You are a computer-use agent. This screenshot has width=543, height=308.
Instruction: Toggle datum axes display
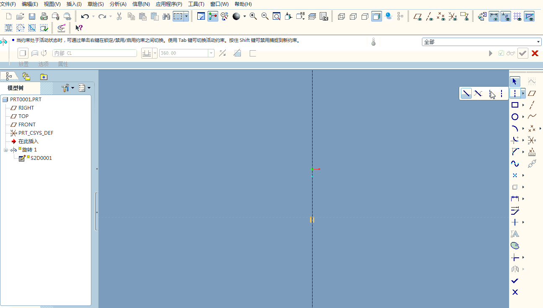(x=429, y=16)
